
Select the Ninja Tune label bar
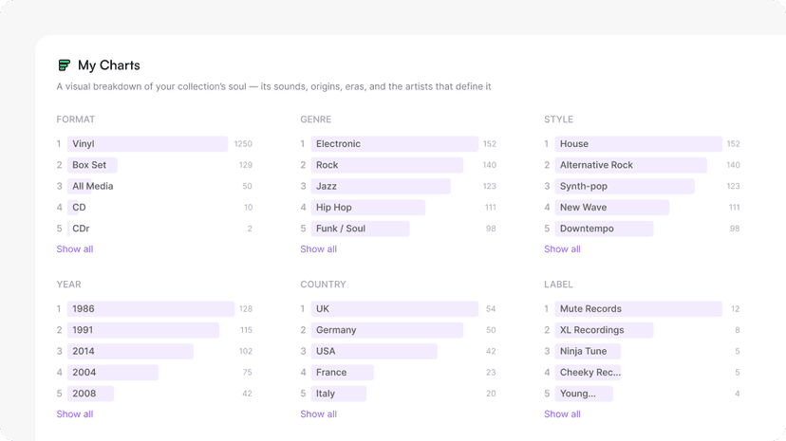(x=588, y=352)
